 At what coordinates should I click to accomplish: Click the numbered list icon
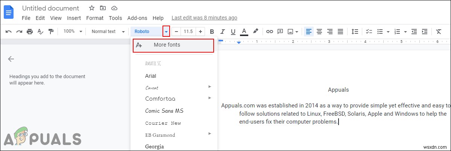[397, 32]
